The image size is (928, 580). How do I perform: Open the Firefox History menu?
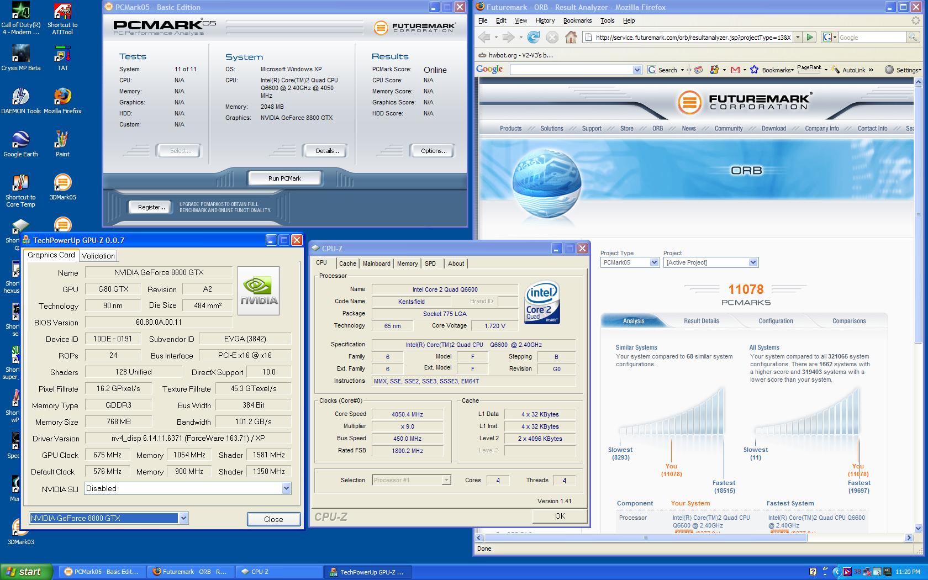(545, 20)
